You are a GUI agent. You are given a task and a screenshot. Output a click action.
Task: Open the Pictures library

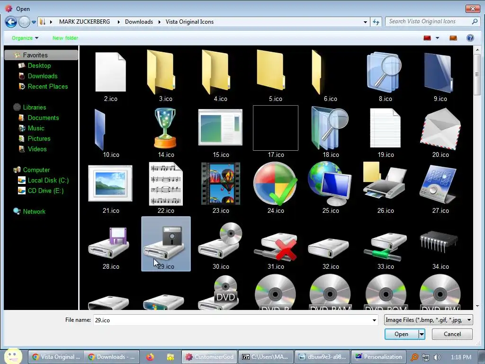click(39, 139)
